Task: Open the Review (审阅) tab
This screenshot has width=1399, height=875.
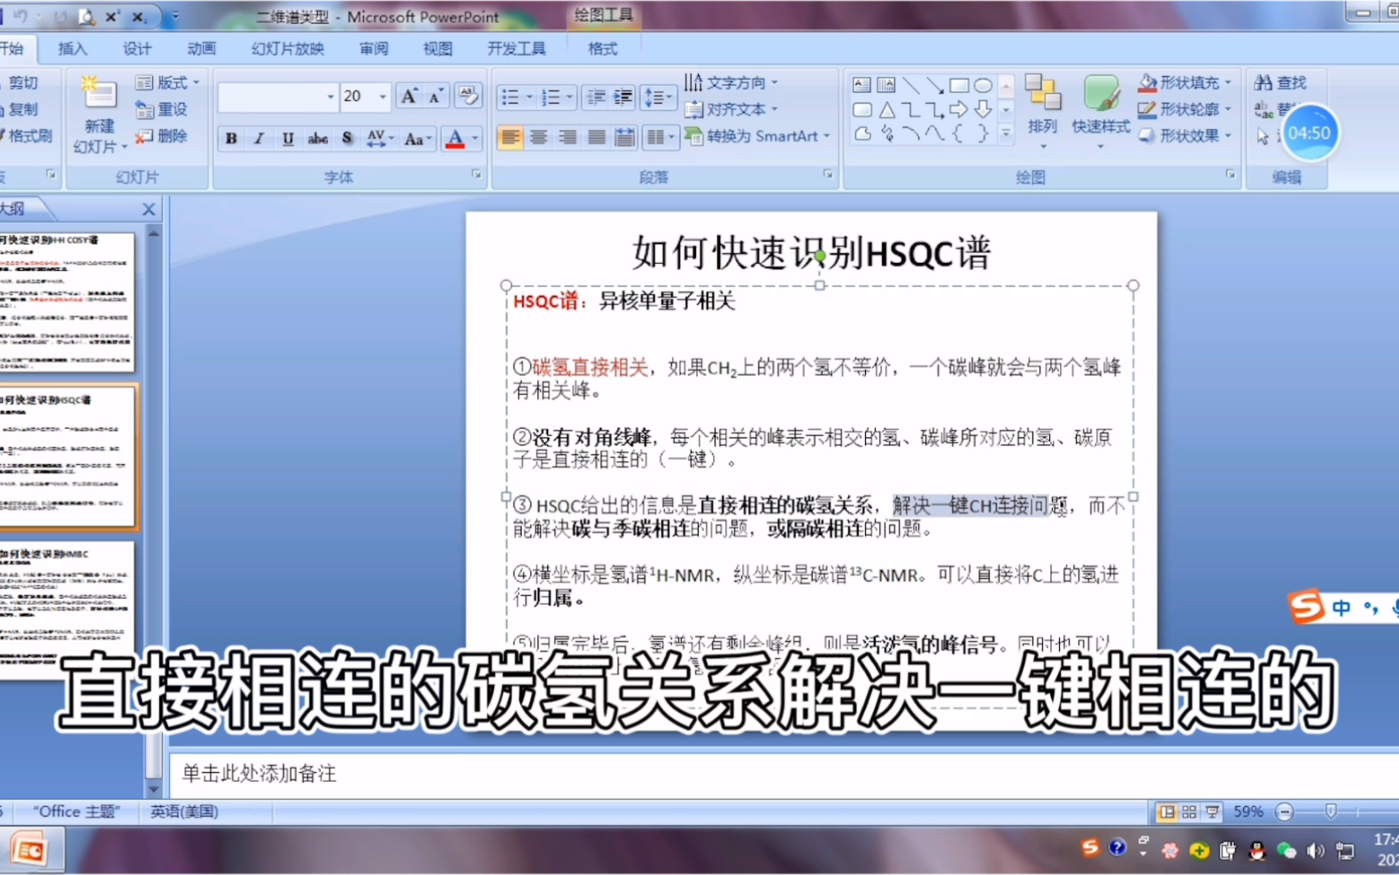Action: tap(374, 49)
